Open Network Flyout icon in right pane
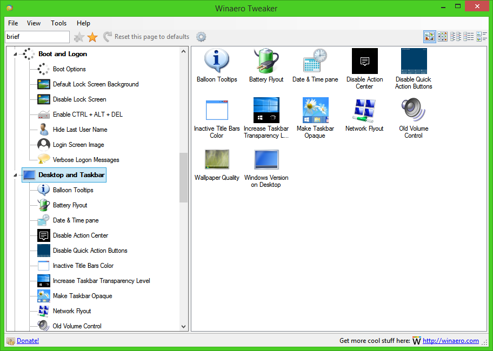Image resolution: width=493 pixels, height=351 pixels. [364, 110]
